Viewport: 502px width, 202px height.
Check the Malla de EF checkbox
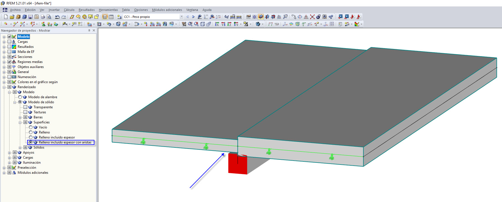(10, 52)
